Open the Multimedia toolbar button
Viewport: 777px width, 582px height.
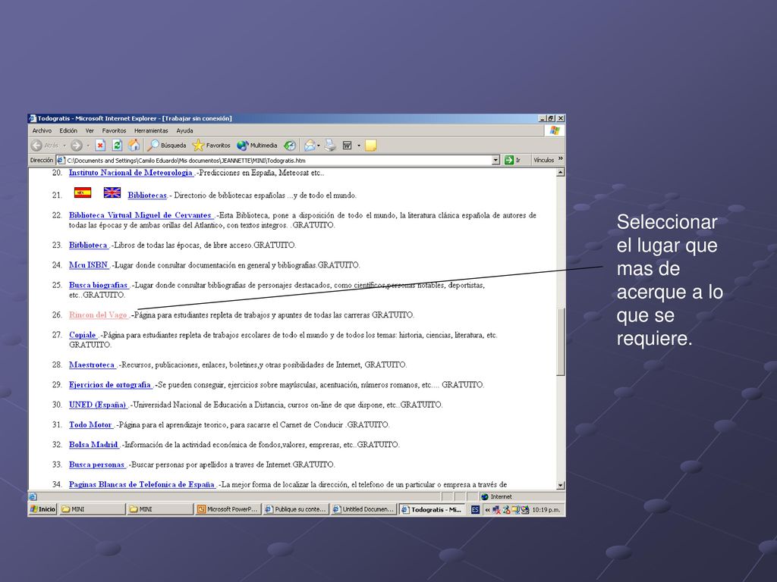[x=256, y=145]
